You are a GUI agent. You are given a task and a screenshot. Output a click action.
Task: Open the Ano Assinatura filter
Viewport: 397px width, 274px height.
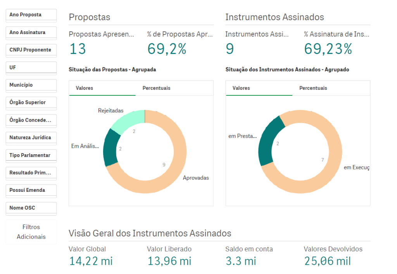click(31, 33)
